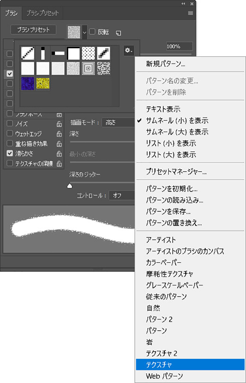Click the ブラシプリセット button

click(x=33, y=30)
